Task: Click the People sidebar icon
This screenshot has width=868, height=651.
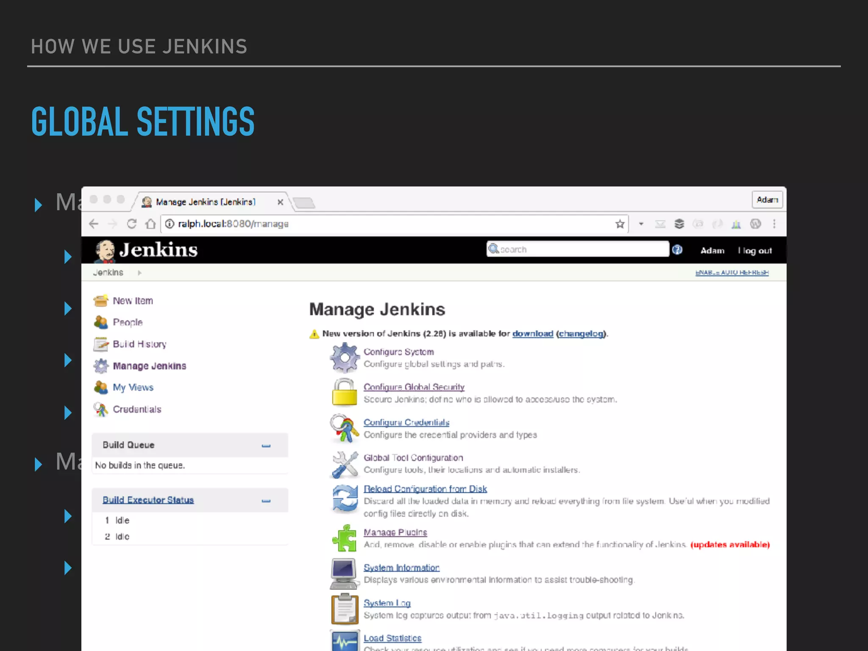Action: click(101, 323)
